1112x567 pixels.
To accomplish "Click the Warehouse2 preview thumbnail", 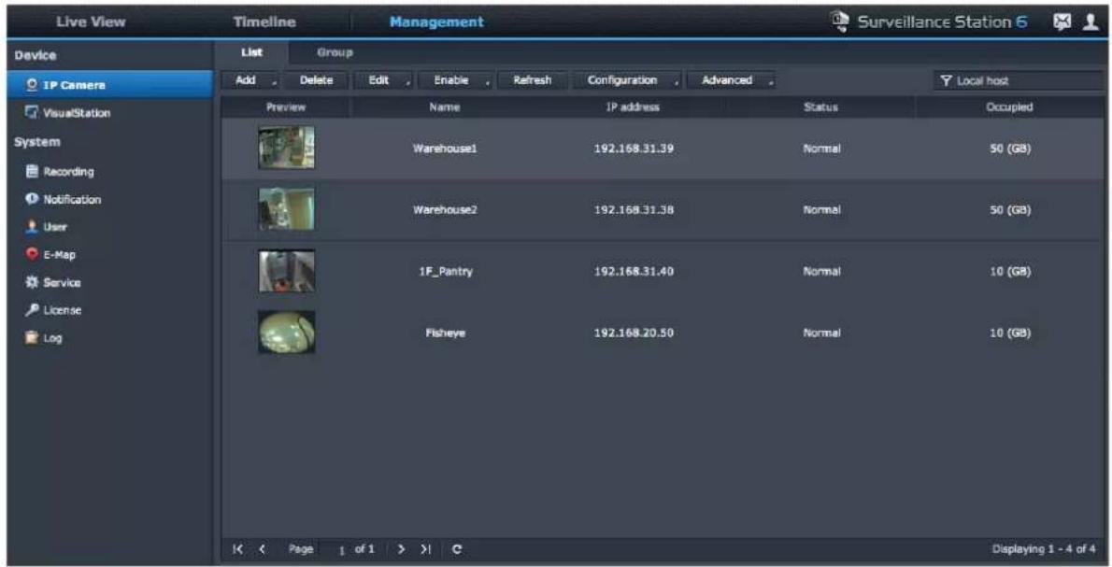I will coord(287,209).
